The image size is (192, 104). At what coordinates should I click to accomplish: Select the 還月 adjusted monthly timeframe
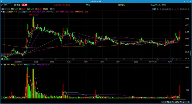coord(169,9)
